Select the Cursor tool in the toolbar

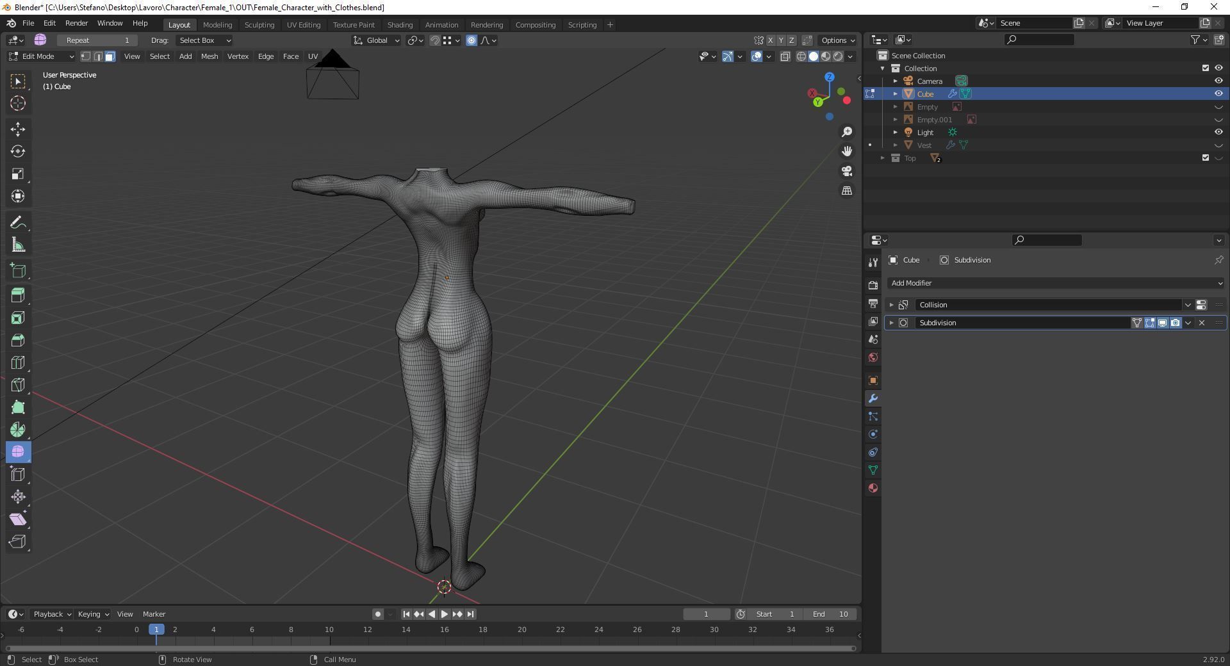18,103
